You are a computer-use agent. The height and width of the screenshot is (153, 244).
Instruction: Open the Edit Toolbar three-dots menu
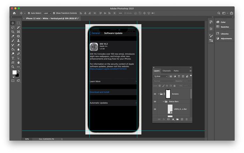click(x=18, y=67)
